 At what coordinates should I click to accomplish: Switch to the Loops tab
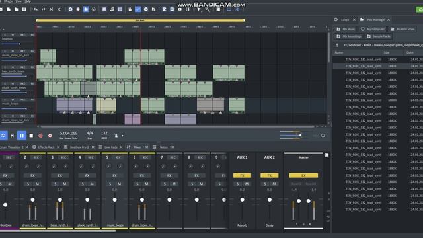[x=345, y=20]
